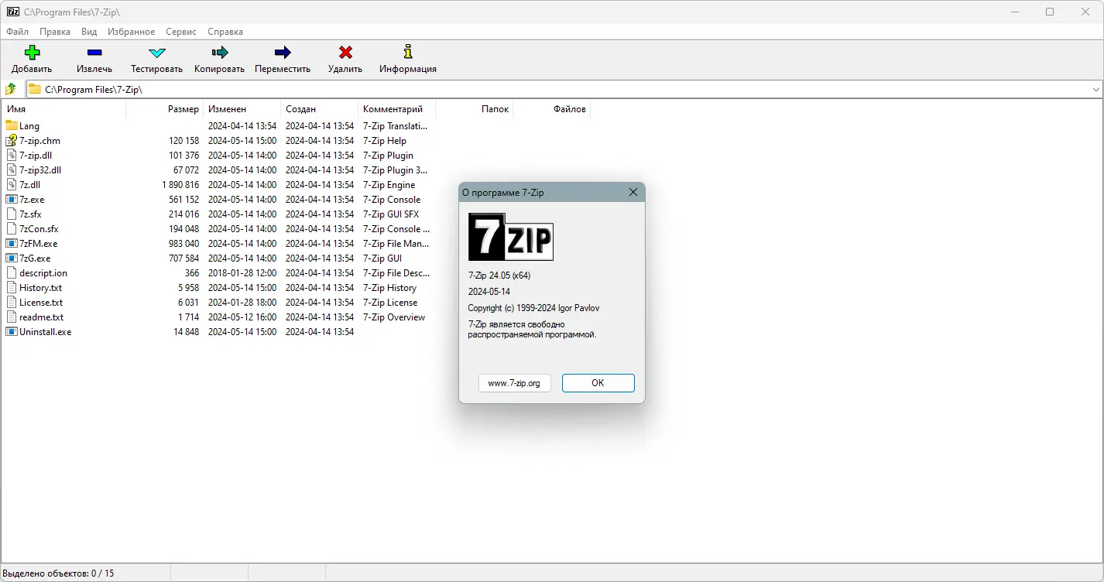Select the Lang folder icon
Image resolution: width=1104 pixels, height=582 pixels.
point(12,125)
